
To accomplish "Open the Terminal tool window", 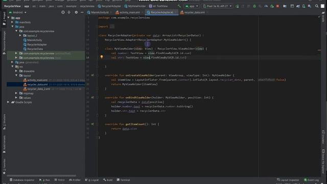I will click(x=123, y=180).
